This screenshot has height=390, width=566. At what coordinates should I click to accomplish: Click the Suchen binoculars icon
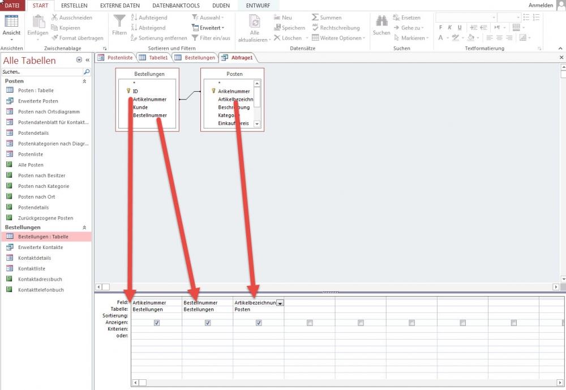tap(381, 23)
